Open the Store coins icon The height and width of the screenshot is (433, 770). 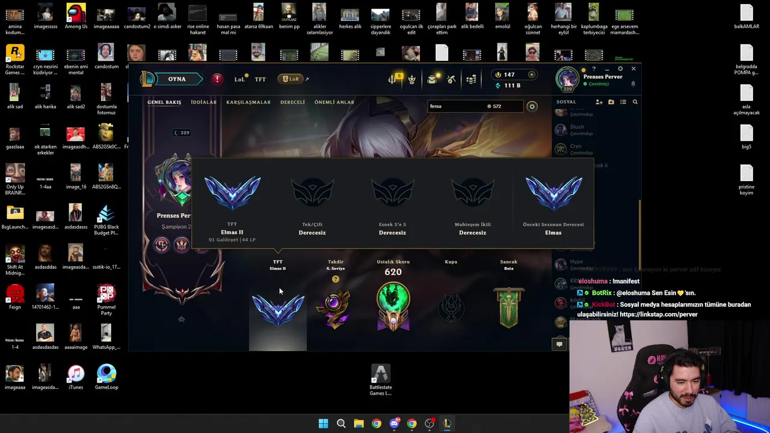click(472, 79)
